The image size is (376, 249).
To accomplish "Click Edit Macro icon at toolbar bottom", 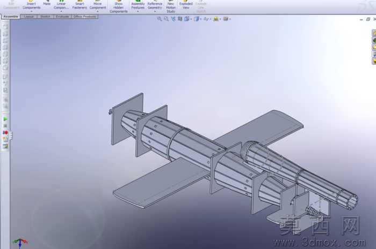I will pyautogui.click(x=5, y=146).
